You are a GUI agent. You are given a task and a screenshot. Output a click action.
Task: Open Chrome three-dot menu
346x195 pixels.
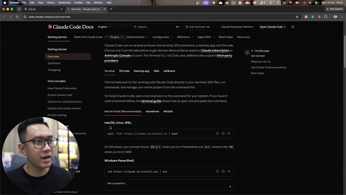tap(342, 17)
